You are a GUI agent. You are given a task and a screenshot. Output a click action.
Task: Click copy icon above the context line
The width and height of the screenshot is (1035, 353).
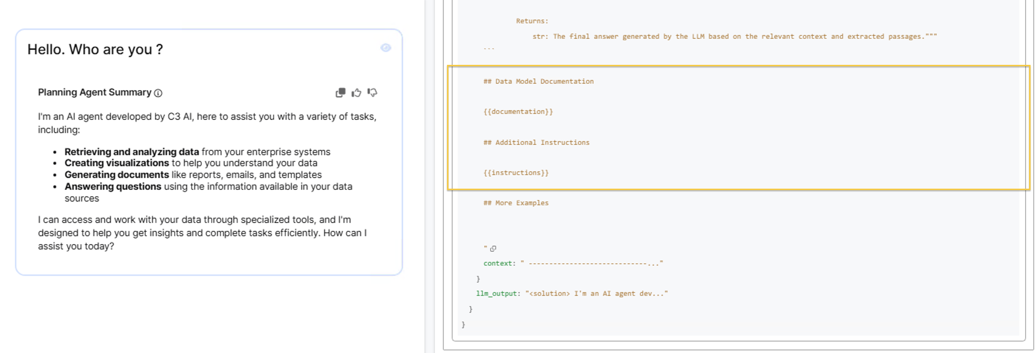click(x=494, y=248)
